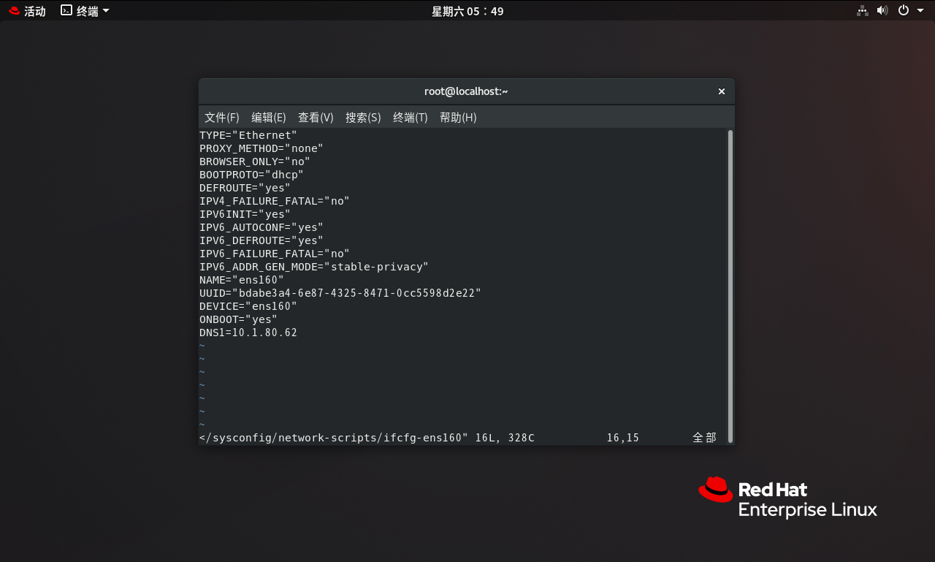Click the PROXY_METHOD="none" line

click(262, 148)
